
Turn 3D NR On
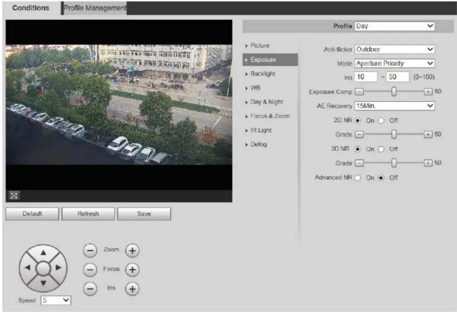pos(358,149)
